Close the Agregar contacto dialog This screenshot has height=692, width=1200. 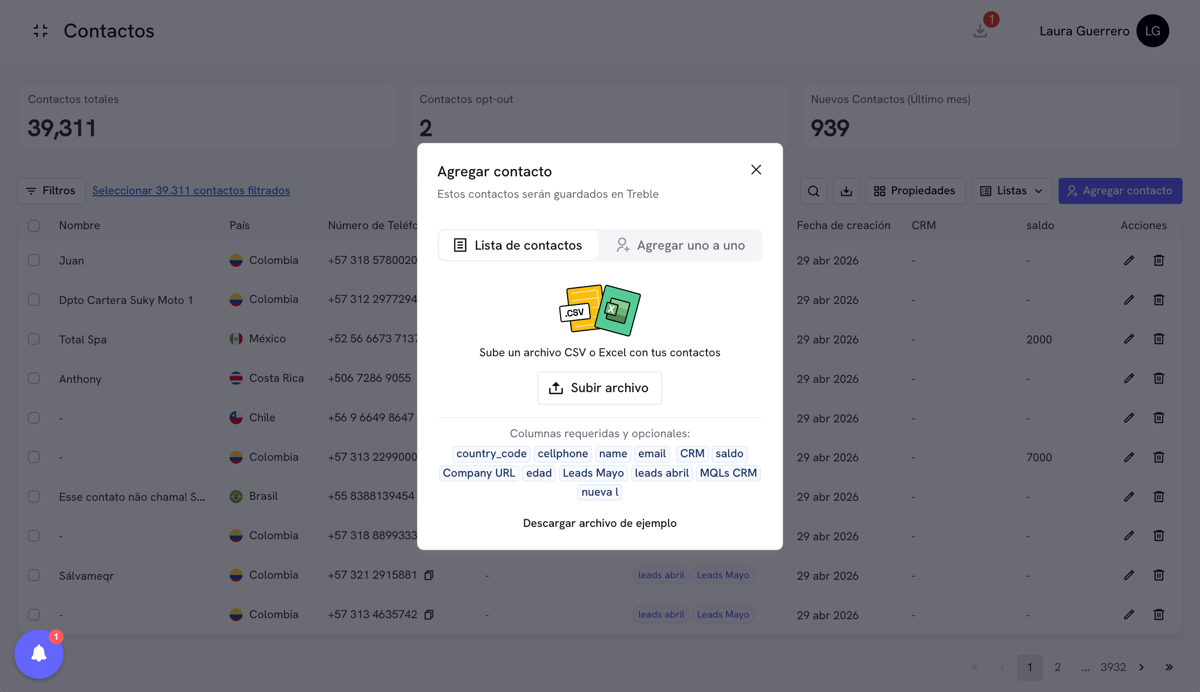click(756, 170)
